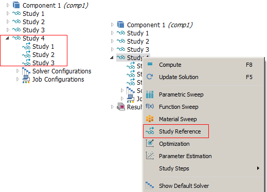This screenshot has height=192, width=267.
Task: Click the Material Sweep orange squares icon
Action: point(150,119)
